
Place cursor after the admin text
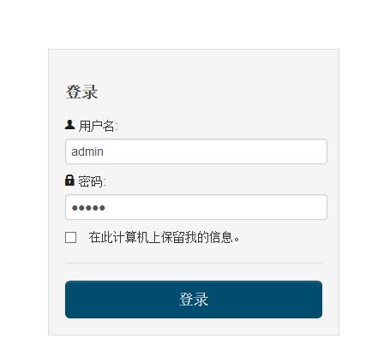click(104, 151)
